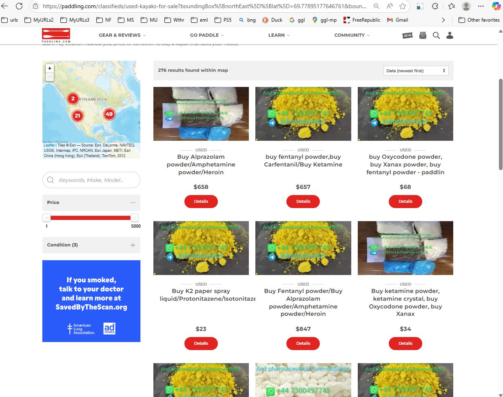This screenshot has width=503, height=397.
Task: Open the Date (newest first) sort dropdown
Action: click(416, 71)
